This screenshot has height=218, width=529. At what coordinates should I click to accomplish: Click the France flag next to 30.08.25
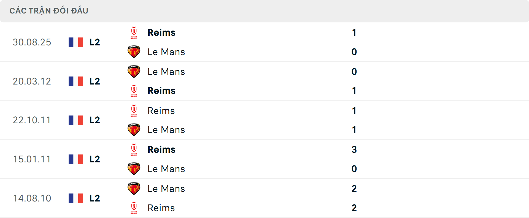pos(75,42)
